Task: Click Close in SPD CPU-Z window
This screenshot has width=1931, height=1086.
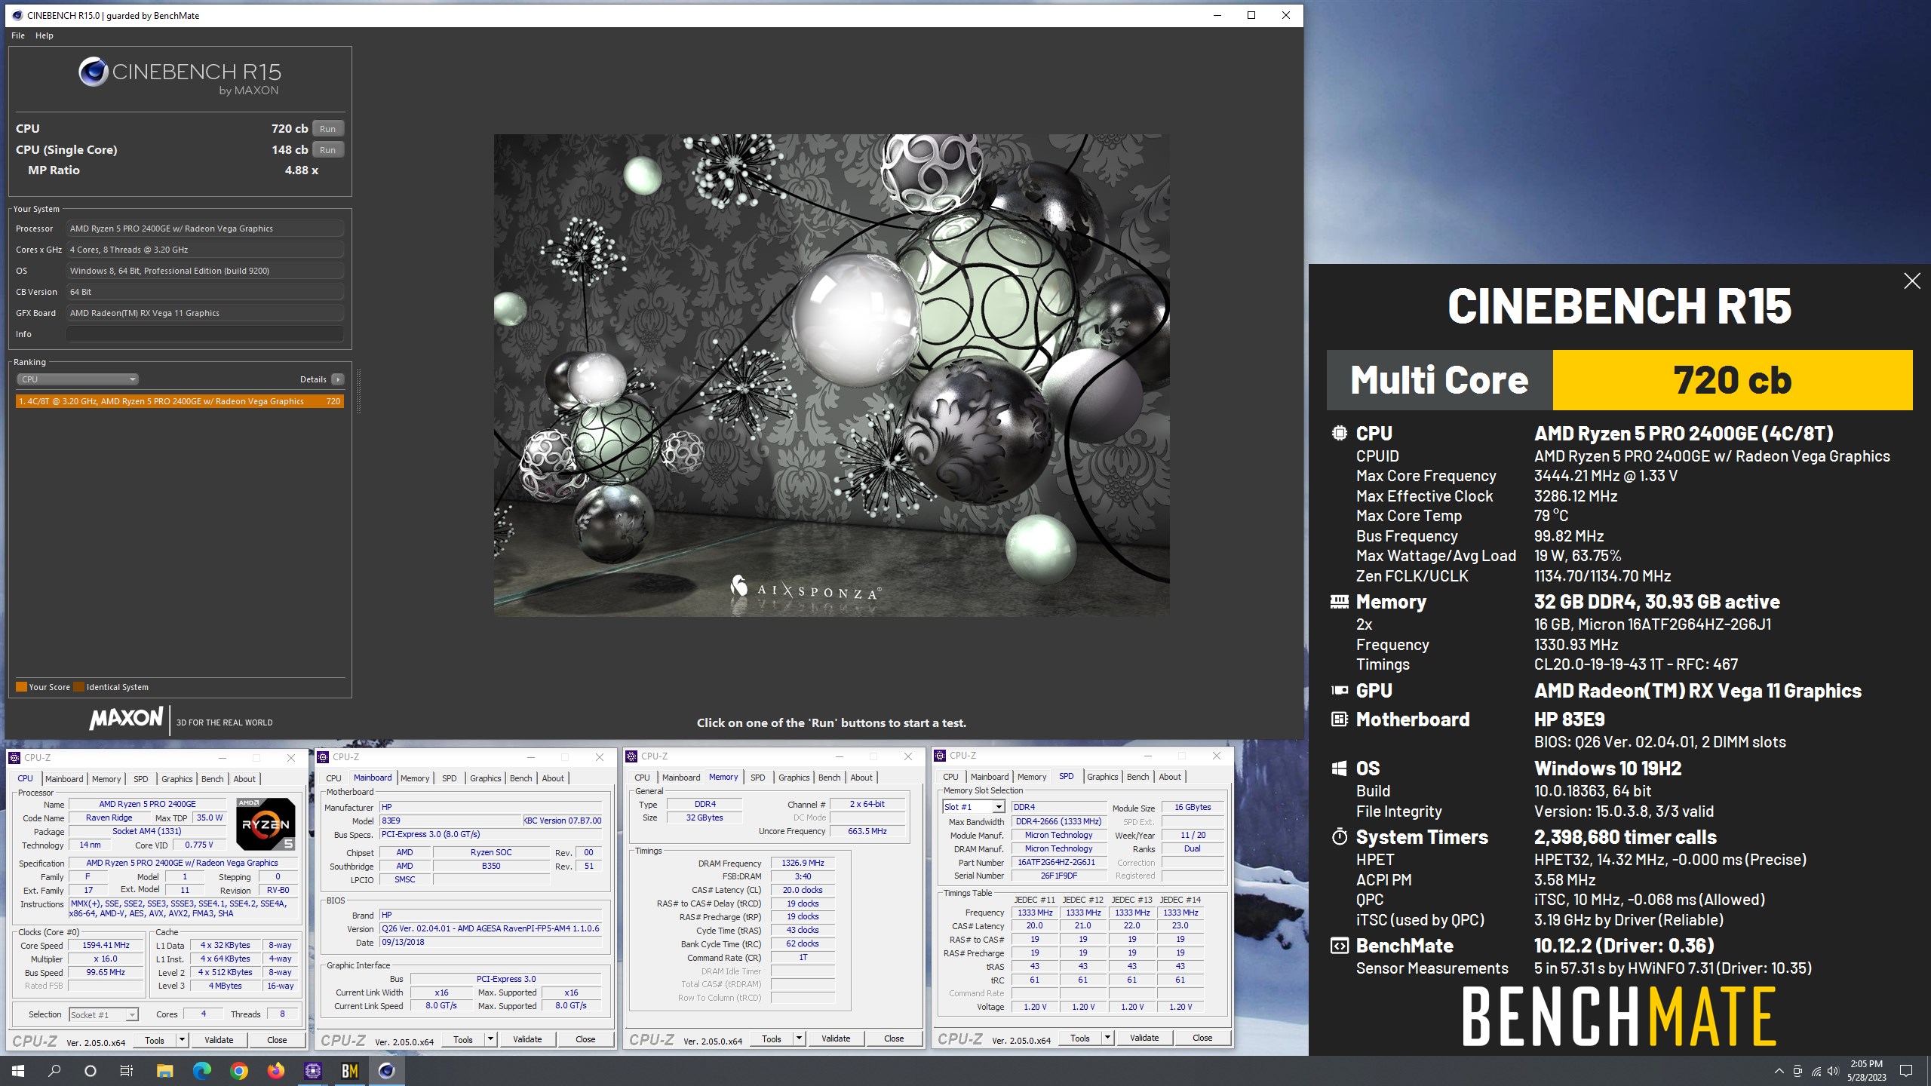Action: (1202, 1038)
